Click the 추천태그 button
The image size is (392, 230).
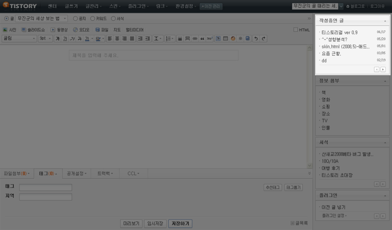(273, 187)
